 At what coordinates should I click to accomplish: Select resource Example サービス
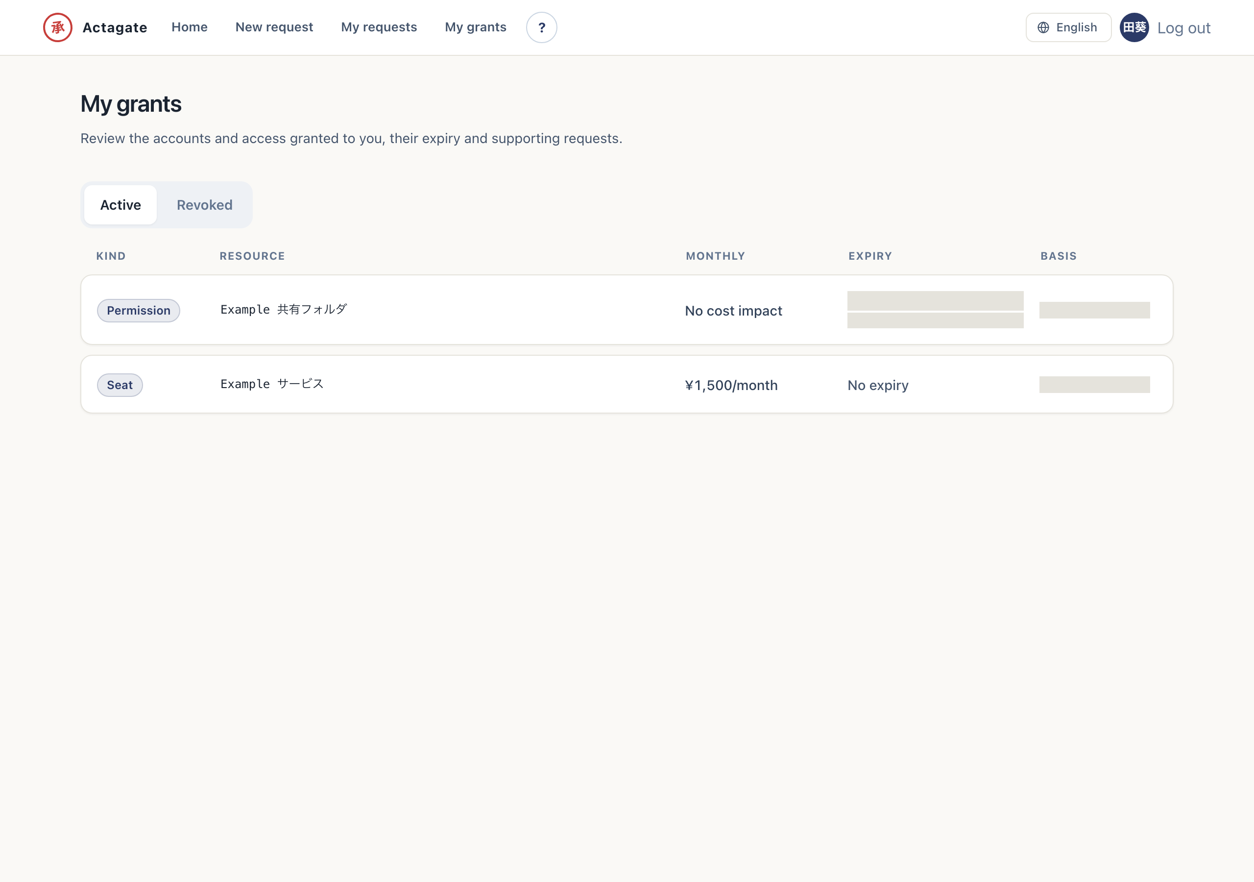point(272,384)
